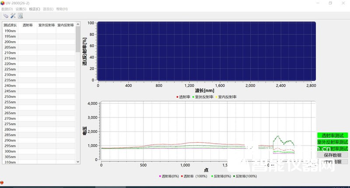This screenshot has width=350, height=188.
Task: Click the 室外反射率 column header
Action: 46,25
